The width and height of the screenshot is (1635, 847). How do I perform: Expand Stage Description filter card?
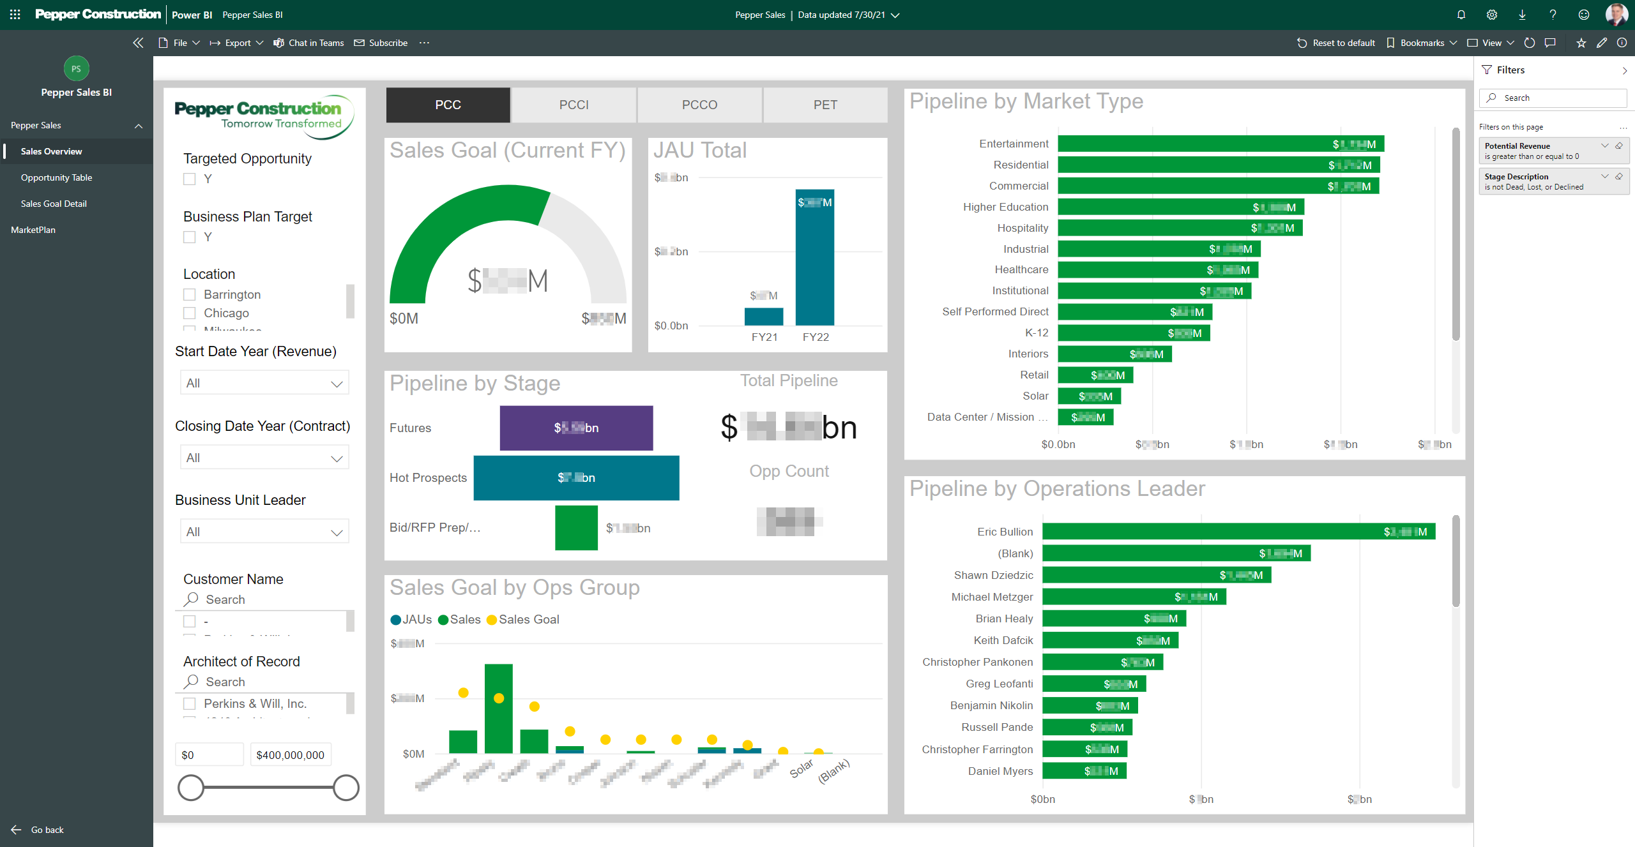click(1604, 176)
